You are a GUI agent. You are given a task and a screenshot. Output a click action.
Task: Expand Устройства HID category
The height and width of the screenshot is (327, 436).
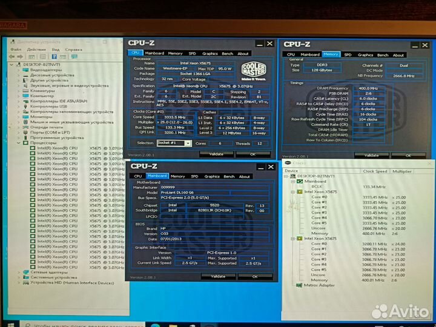[19, 283]
